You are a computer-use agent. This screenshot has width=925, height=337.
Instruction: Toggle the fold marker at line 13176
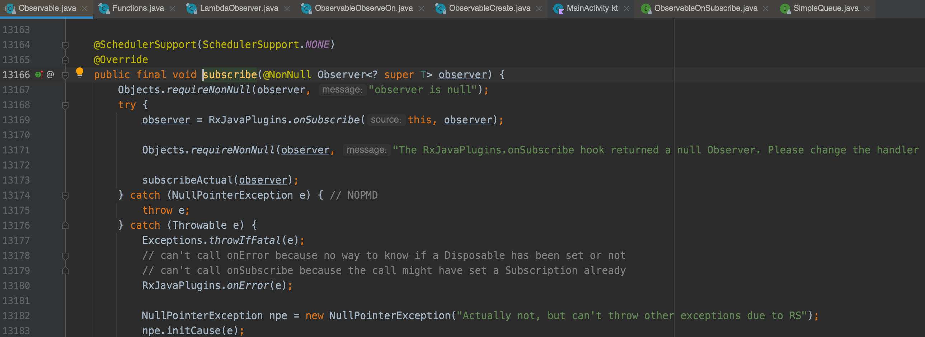pos(65,226)
